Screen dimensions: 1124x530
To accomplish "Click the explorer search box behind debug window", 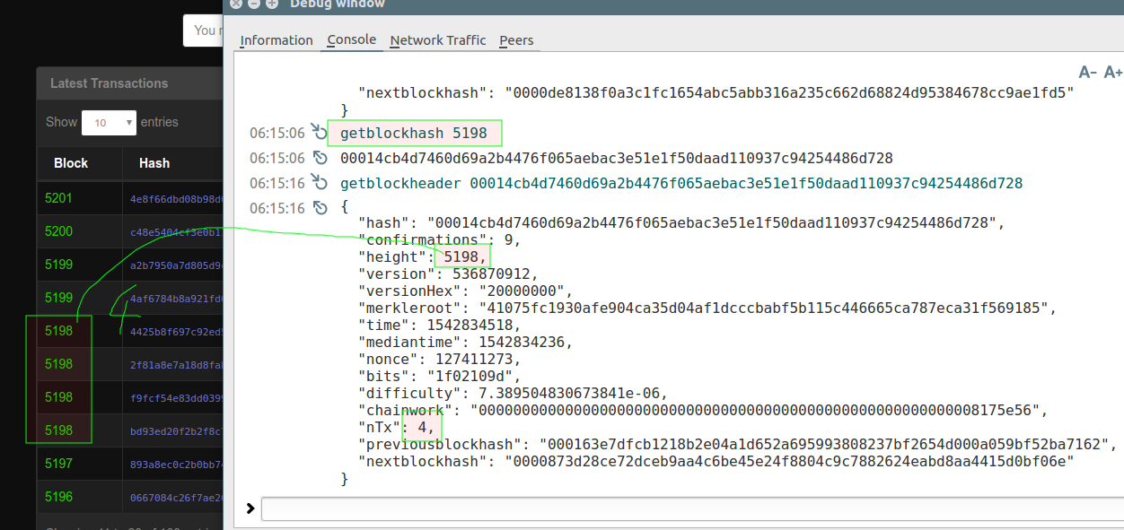I will (203, 30).
